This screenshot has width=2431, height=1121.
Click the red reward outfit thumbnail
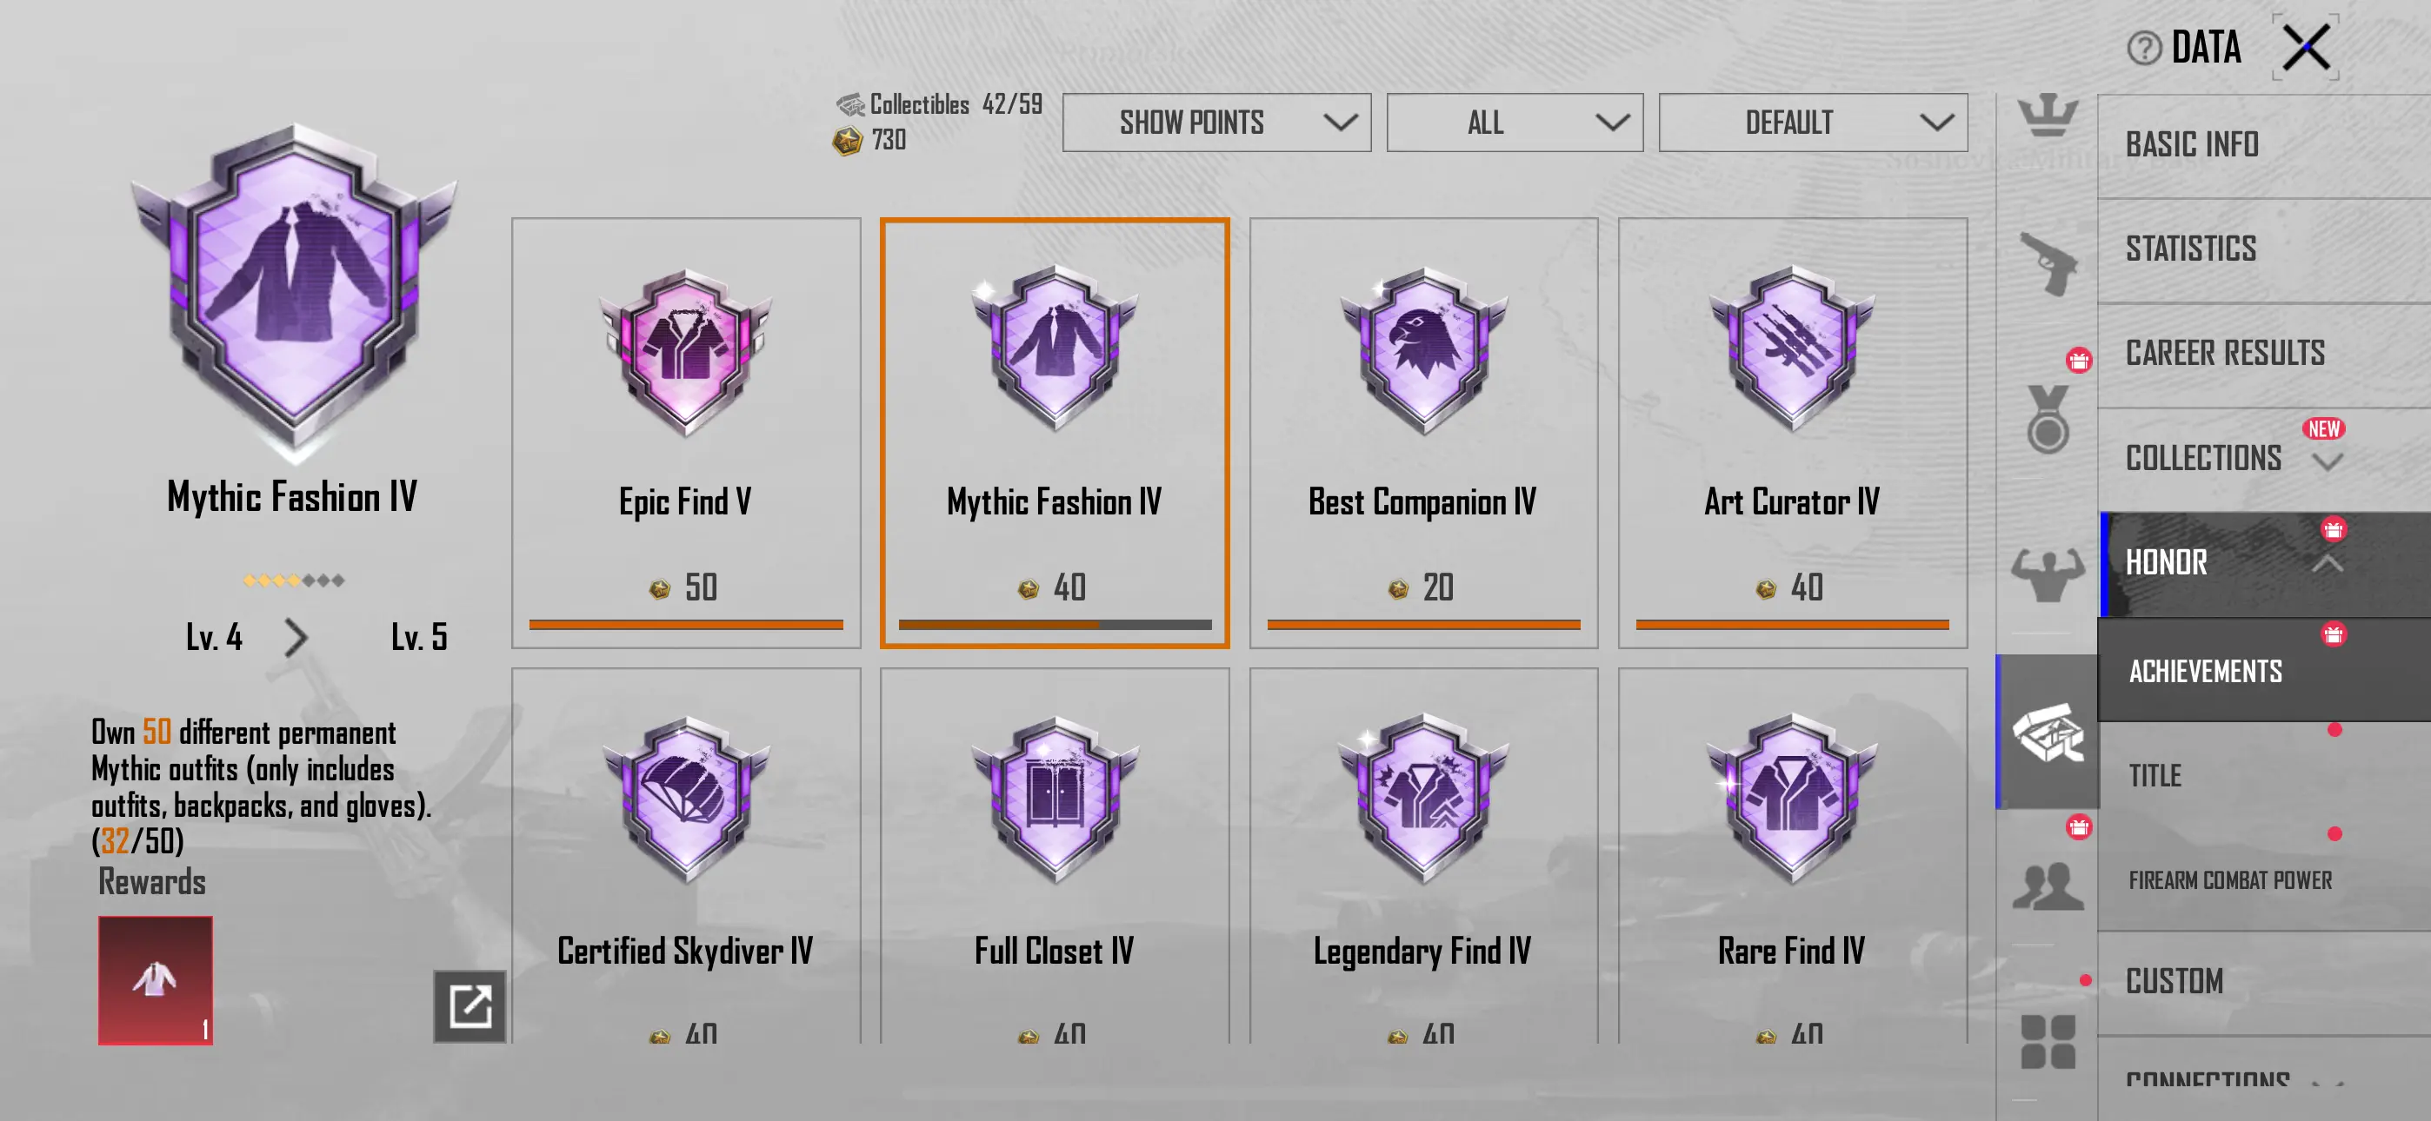tap(156, 980)
